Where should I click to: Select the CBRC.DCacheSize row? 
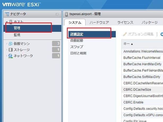[x=142, y=89]
